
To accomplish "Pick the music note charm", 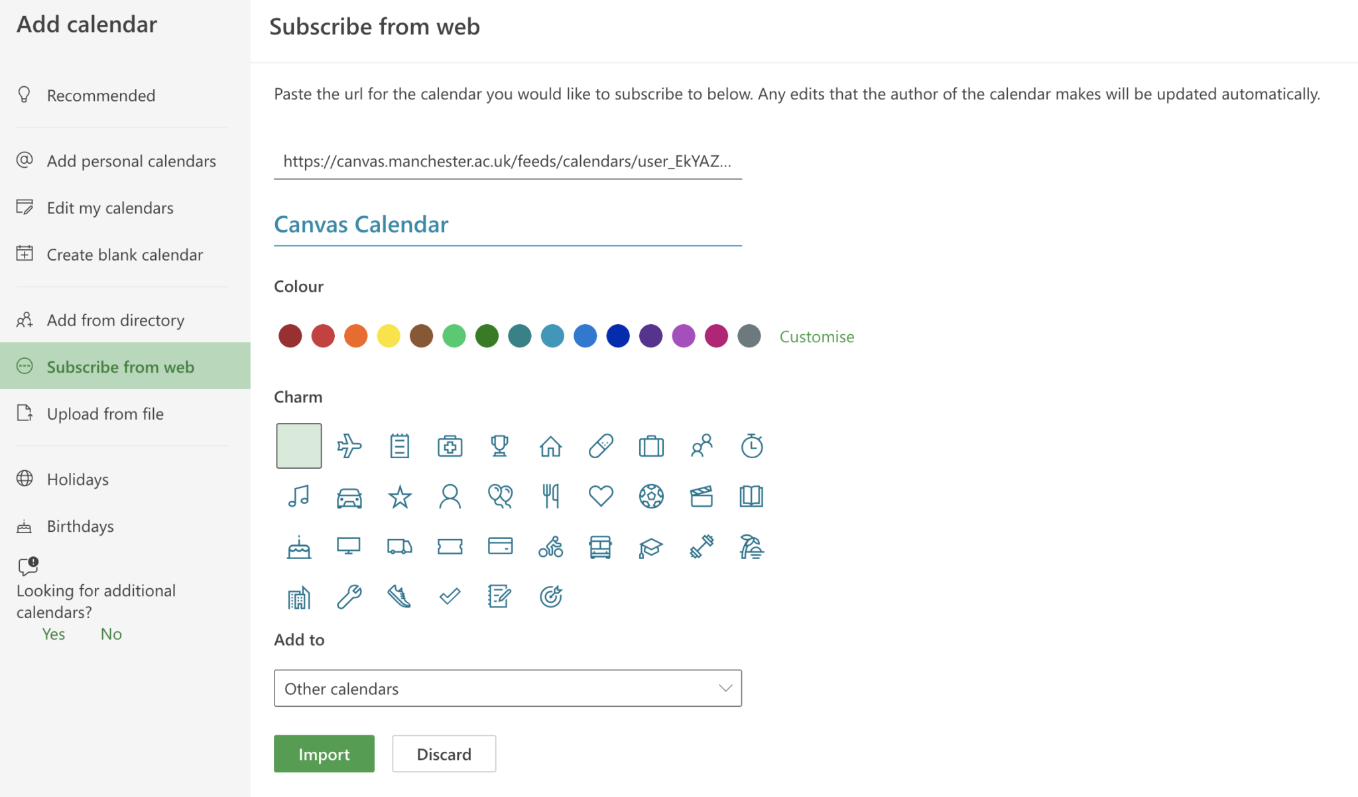I will click(x=299, y=496).
